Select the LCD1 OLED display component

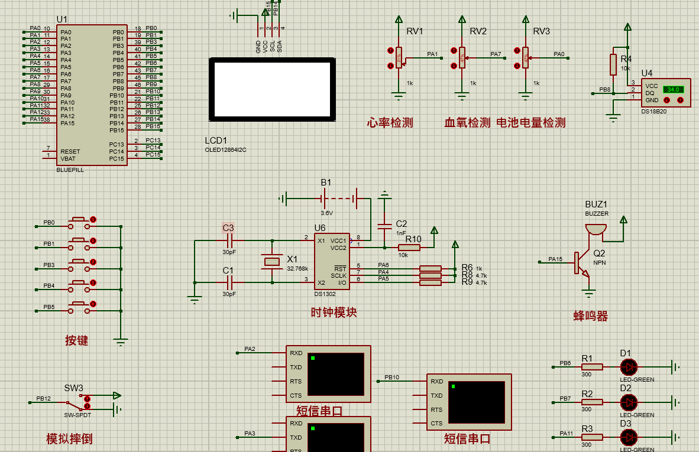coord(272,89)
